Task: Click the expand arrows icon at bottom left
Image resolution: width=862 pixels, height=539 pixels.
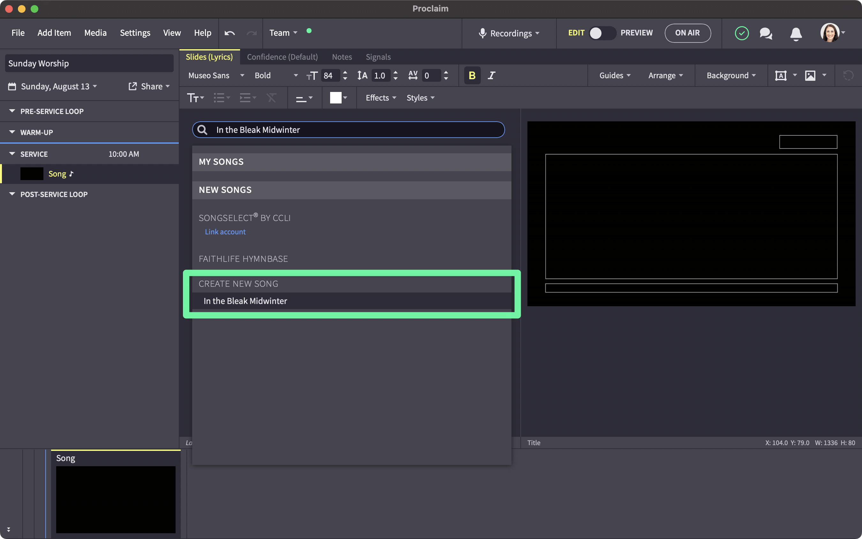Action: 9,530
